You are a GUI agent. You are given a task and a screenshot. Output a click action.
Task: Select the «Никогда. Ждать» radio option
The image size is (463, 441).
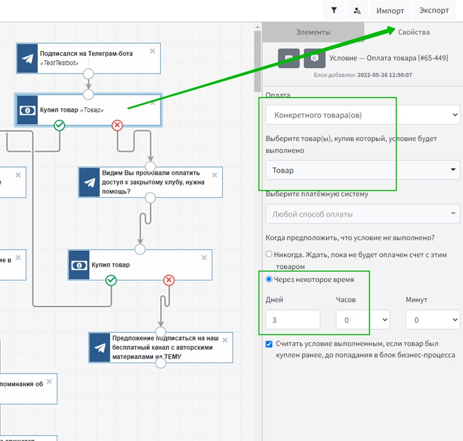click(x=269, y=254)
